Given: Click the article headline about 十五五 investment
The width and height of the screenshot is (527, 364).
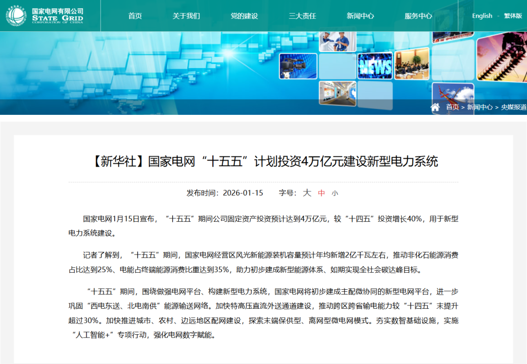Looking at the screenshot, I should pos(263,161).
